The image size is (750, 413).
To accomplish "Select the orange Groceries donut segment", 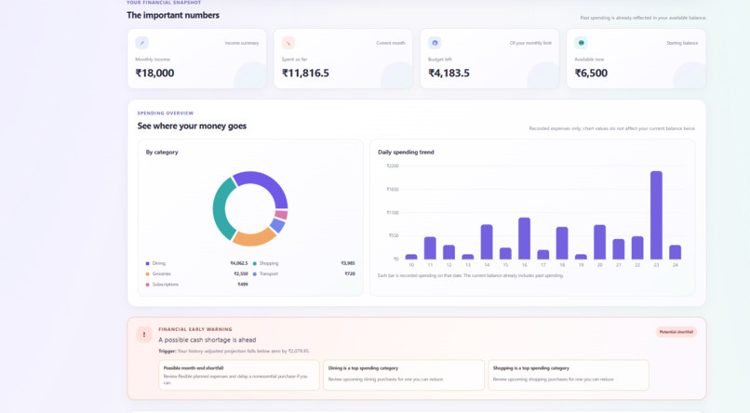I will click(x=253, y=238).
